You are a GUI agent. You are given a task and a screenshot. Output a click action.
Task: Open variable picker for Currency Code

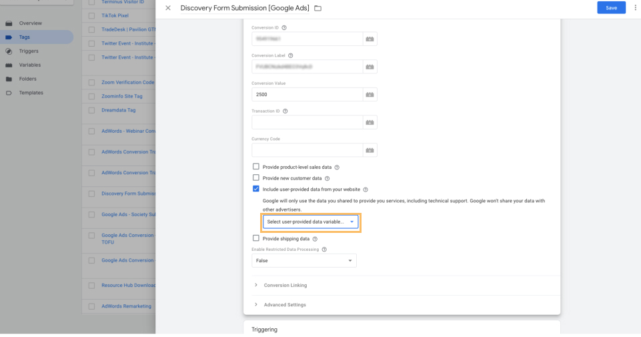point(370,150)
